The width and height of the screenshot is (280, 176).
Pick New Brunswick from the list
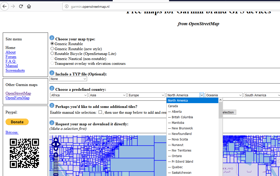192,128
